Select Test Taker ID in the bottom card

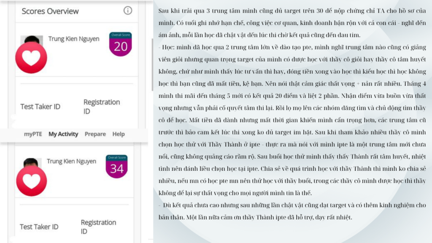(x=39, y=227)
